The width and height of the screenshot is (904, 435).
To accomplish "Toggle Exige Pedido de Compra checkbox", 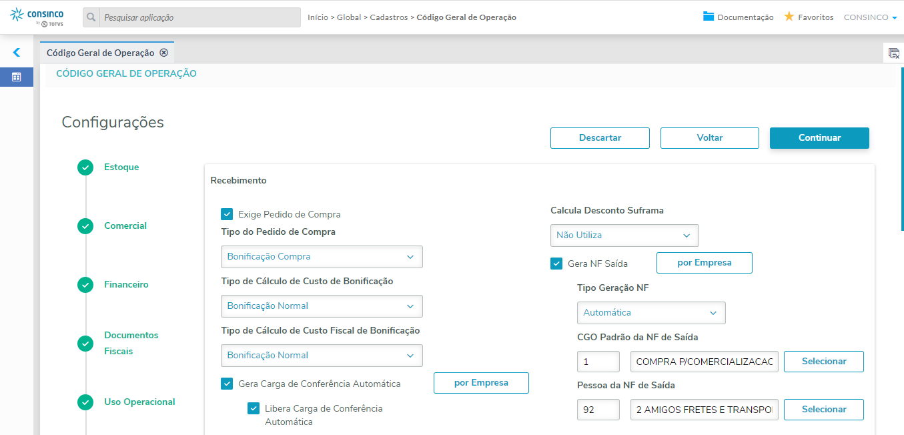I will tap(227, 214).
